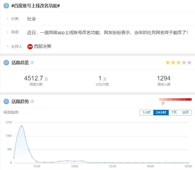Viewport: 195px width, 170px height.
Task: Click the 讨论次数 label
Action: 102,84
